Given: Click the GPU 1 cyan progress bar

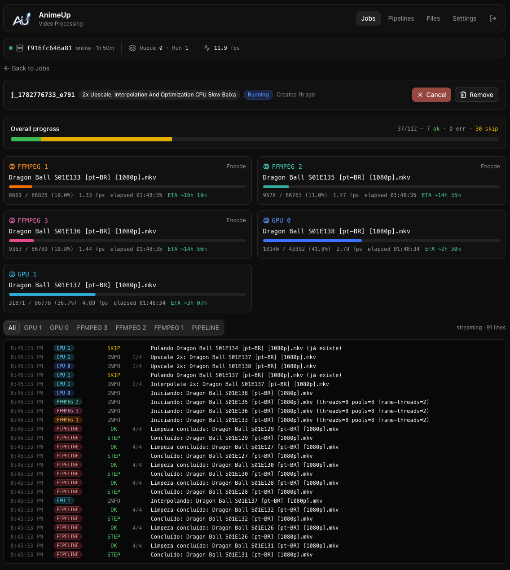Looking at the screenshot, I should tap(127, 294).
